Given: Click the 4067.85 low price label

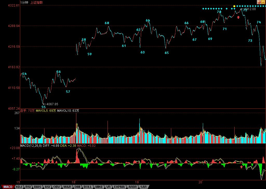Looking at the screenshot, I should point(52,104).
